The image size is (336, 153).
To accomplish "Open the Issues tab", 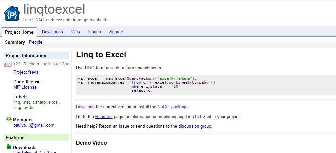I will coord(94,32).
